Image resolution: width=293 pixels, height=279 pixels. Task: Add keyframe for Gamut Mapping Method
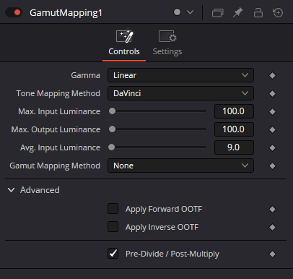[272, 166]
